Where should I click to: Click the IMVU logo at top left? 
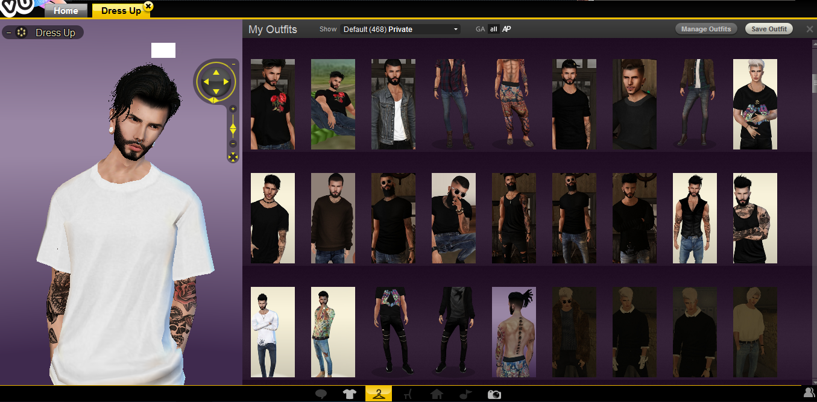click(16, 8)
